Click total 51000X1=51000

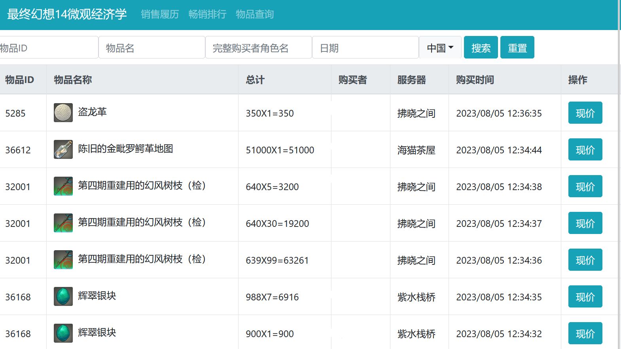[280, 150]
